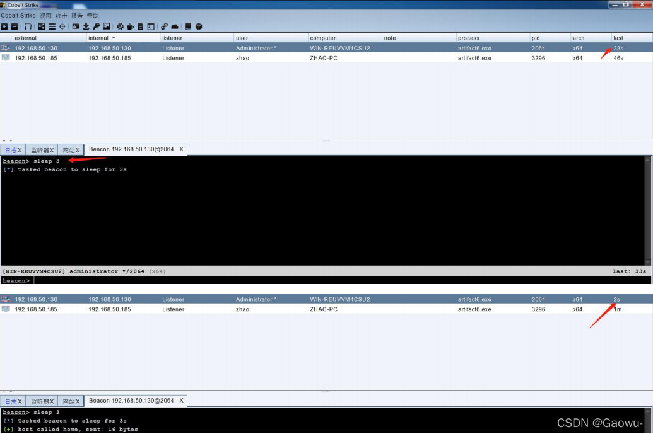Switch to Session Table view icon

[52, 26]
